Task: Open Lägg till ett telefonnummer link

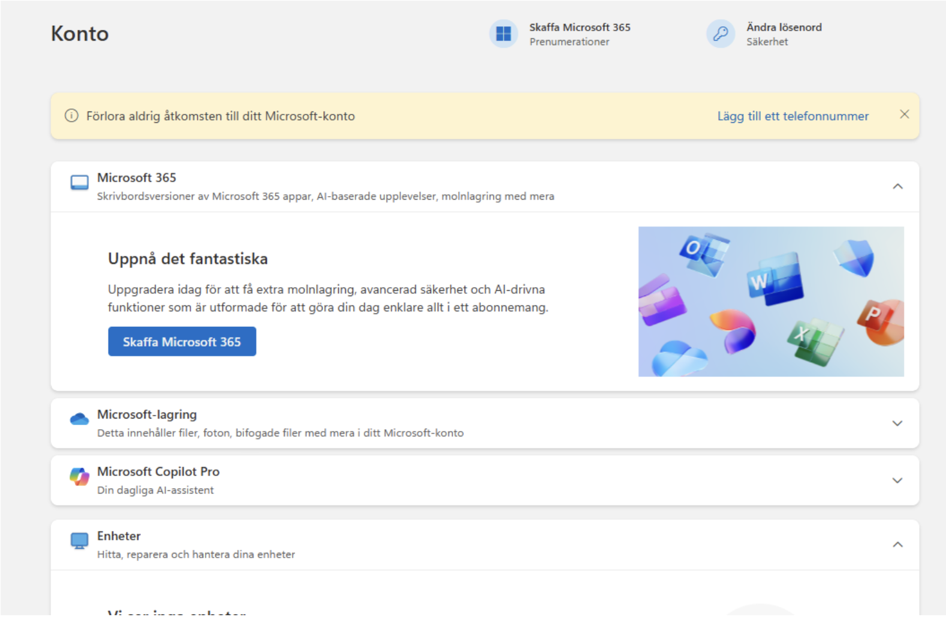Action: [793, 116]
